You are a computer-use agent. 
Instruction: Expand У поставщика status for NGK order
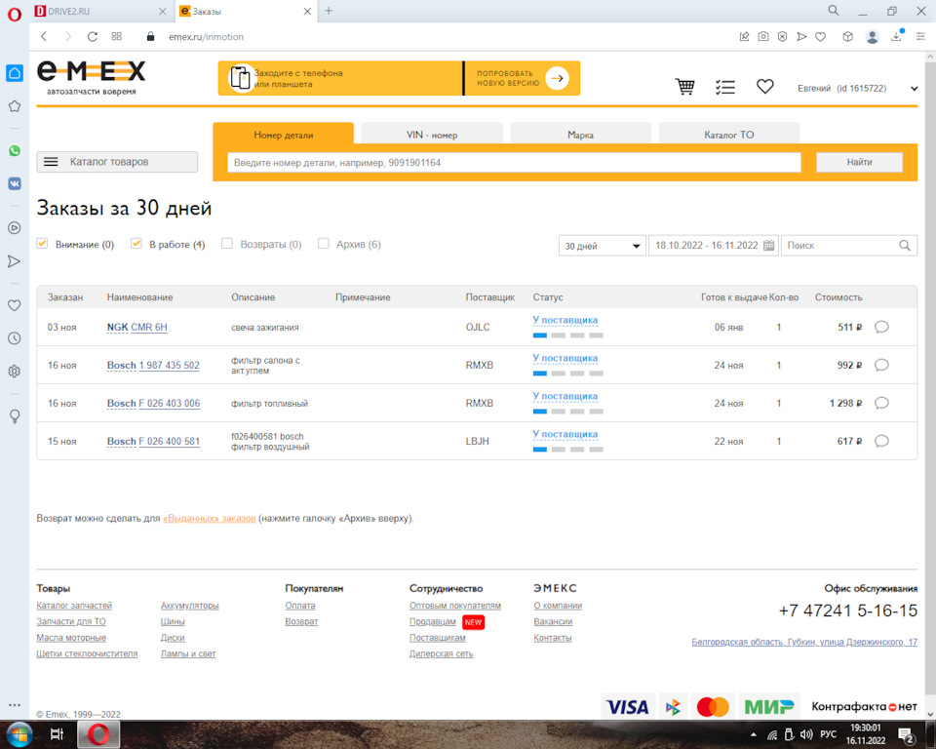point(565,320)
